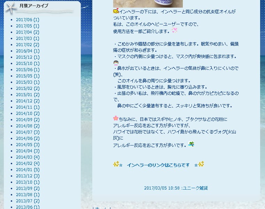The width and height of the screenshot is (265, 209).
Task: Open the 2017/04 archive link
Action: pyautogui.click(x=28, y=32)
